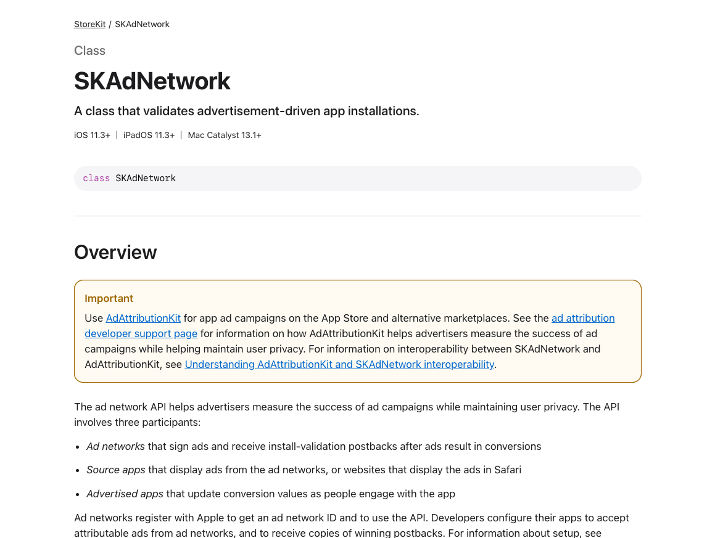Click the class abstract sentence under the title
715x538 pixels.
pos(246,111)
